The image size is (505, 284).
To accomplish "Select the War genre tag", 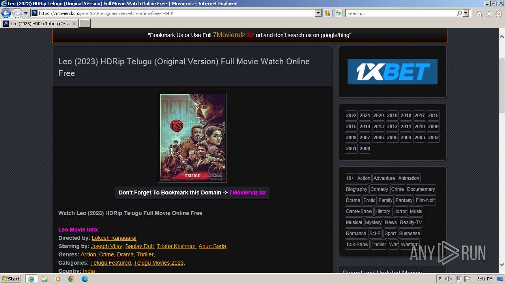I will click(x=394, y=245).
